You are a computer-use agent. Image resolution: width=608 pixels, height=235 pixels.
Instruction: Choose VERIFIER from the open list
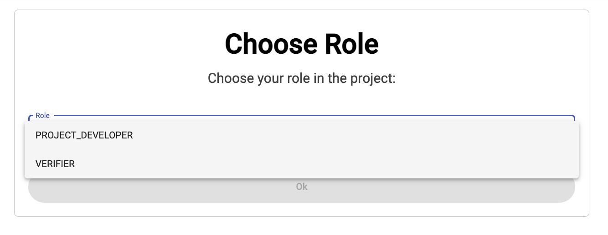55,164
